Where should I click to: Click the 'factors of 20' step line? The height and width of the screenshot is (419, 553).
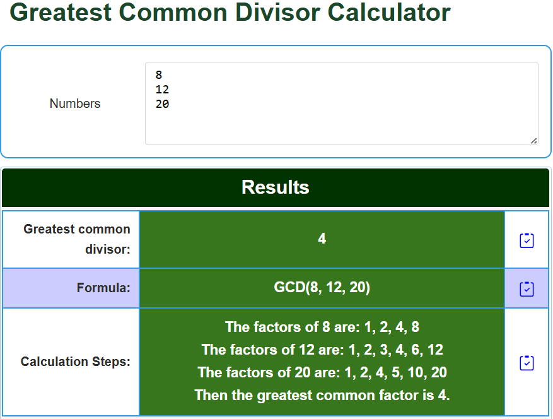pyautogui.click(x=322, y=372)
